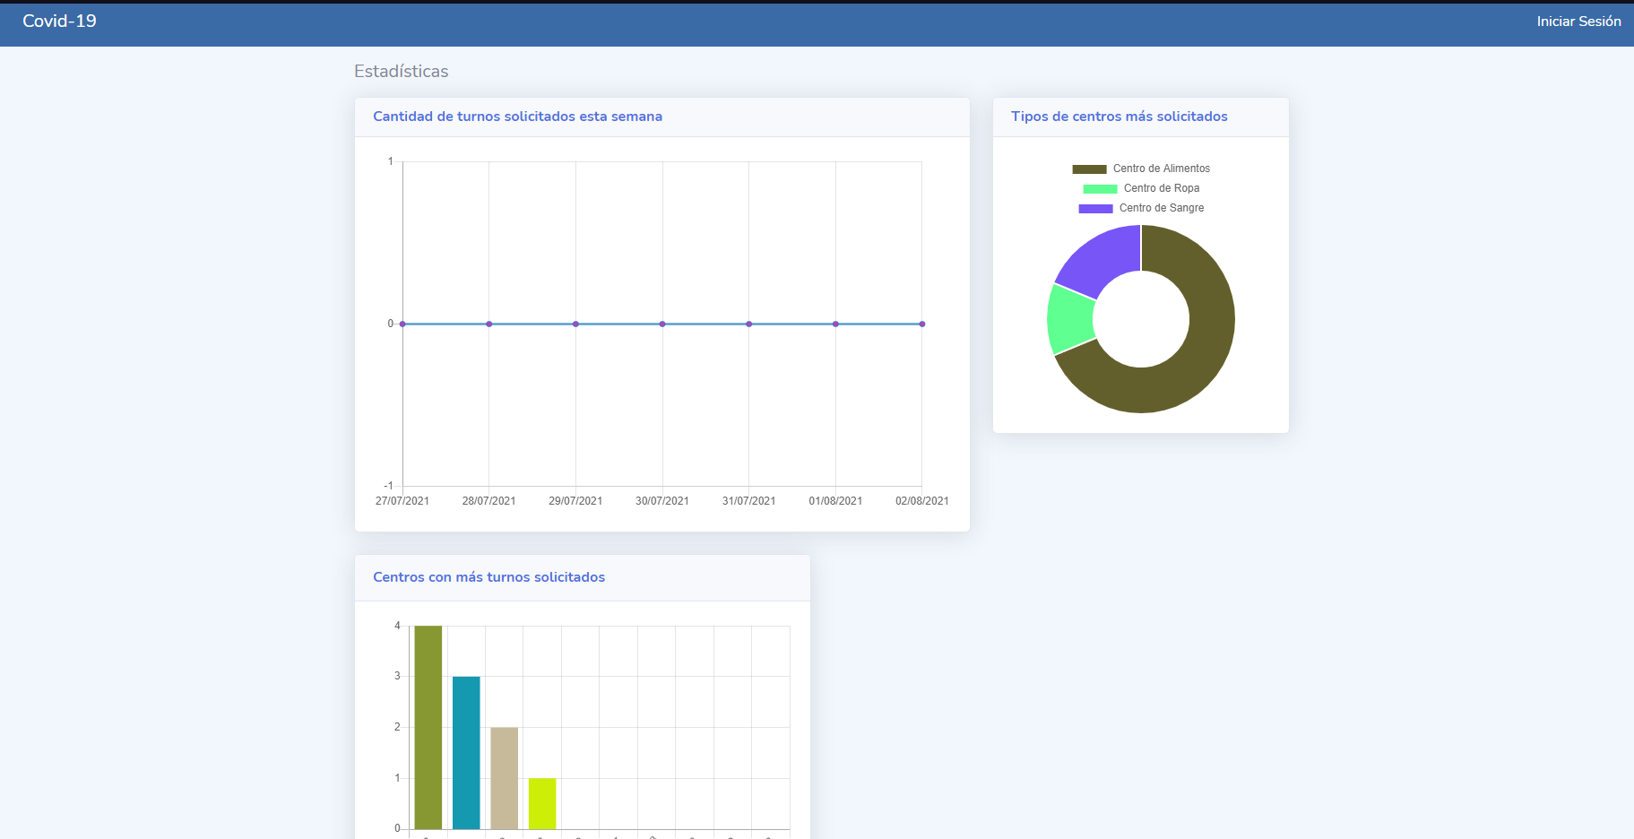This screenshot has height=839, width=1634.
Task: Click the 30/07/2021 axis label
Action: (662, 501)
